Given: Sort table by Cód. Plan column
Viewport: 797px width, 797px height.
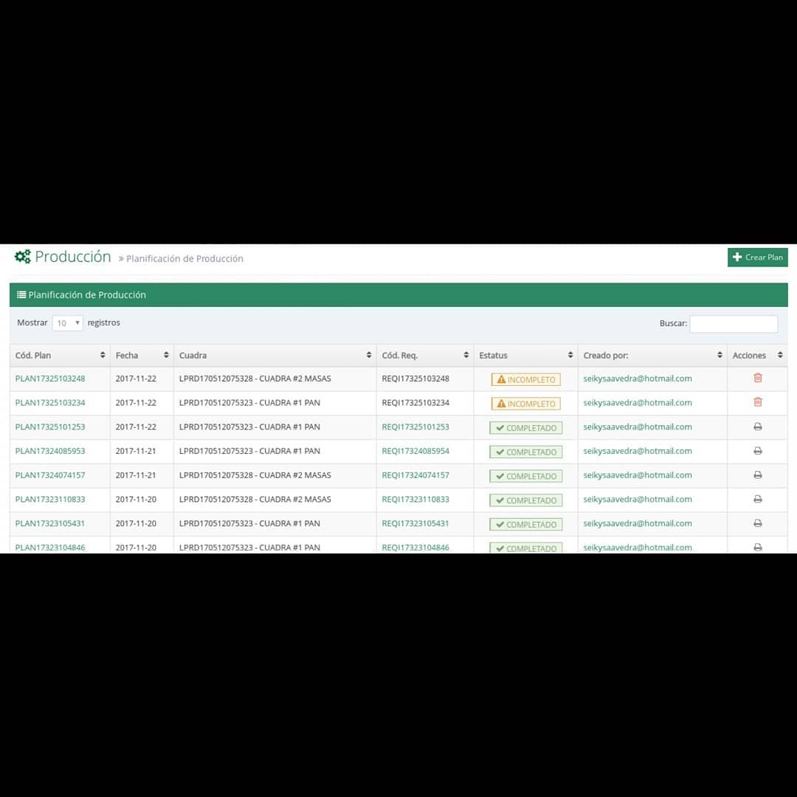Looking at the screenshot, I should pos(60,355).
